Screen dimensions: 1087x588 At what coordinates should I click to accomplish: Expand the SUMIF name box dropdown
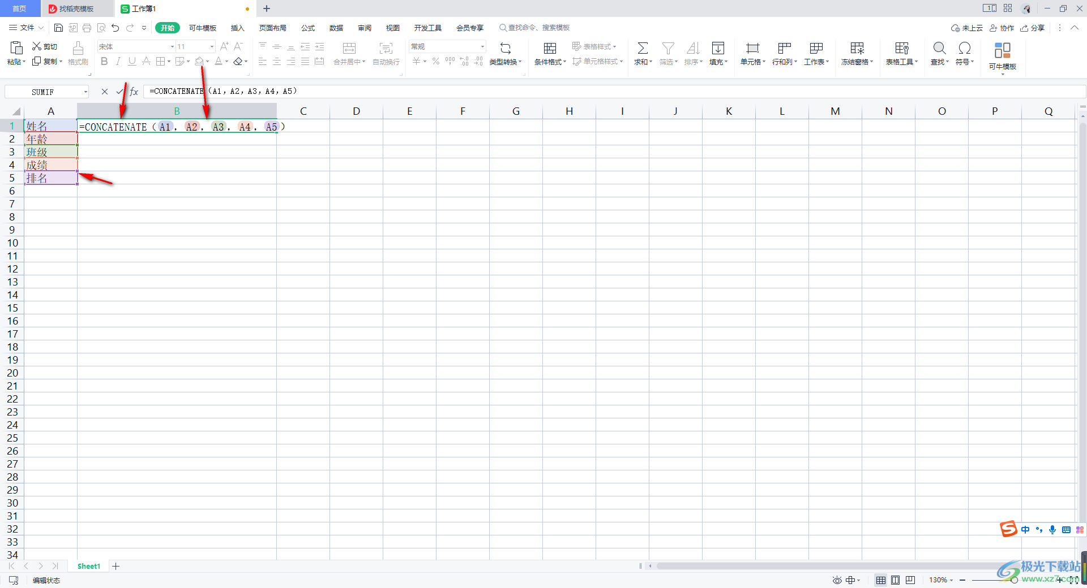(85, 92)
